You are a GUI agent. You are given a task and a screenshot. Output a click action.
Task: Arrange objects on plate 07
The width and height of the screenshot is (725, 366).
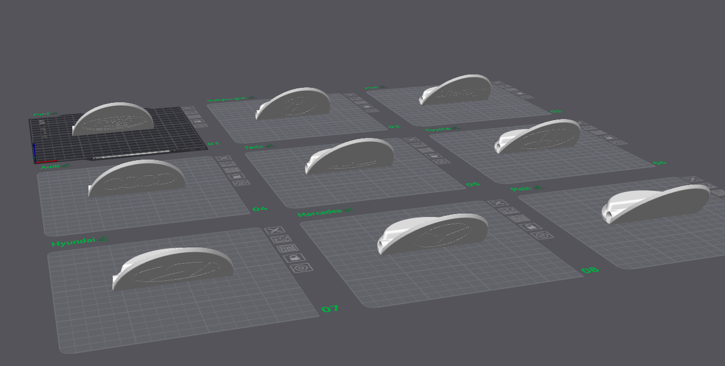(288, 249)
